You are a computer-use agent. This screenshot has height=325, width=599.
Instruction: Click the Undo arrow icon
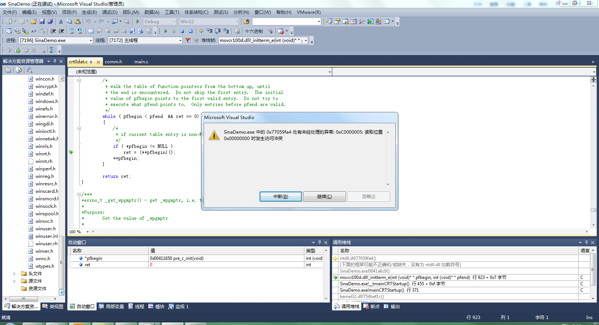(x=88, y=22)
